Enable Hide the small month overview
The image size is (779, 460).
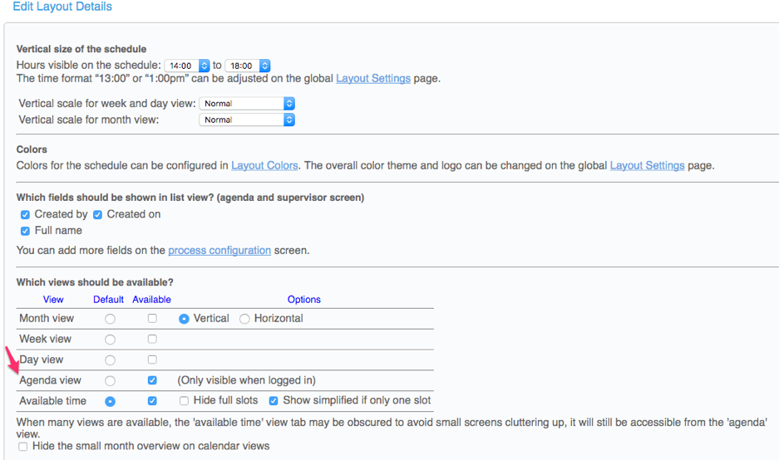point(23,447)
